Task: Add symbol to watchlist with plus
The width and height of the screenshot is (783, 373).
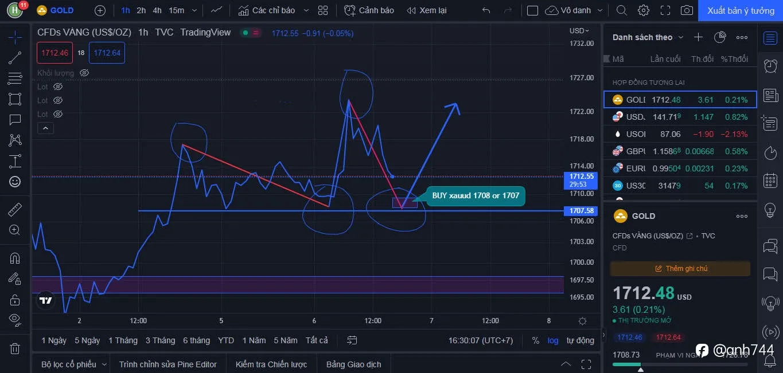Action: (x=698, y=37)
